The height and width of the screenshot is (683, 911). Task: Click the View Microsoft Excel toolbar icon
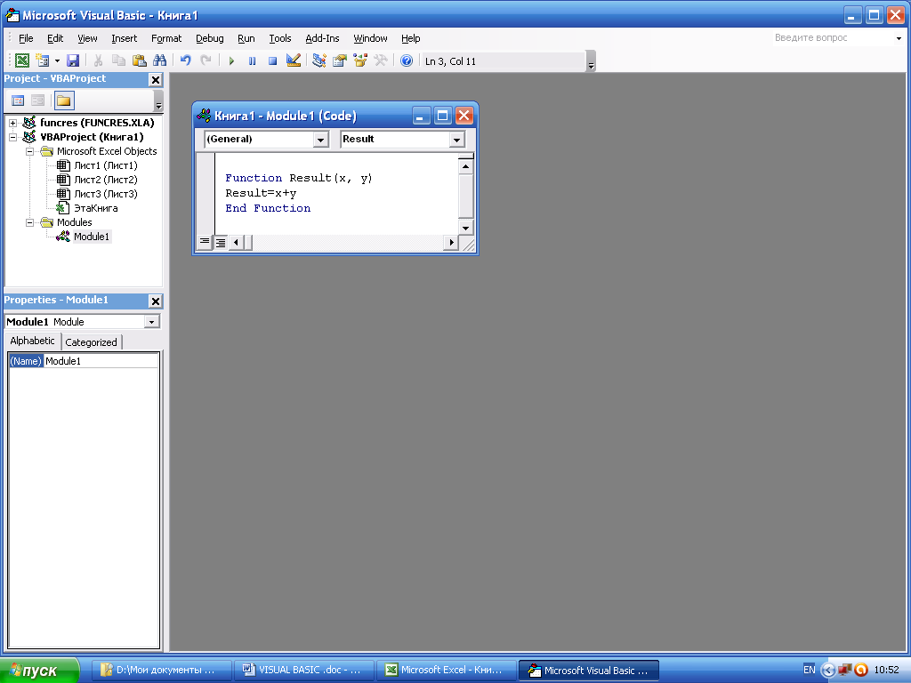tap(22, 60)
